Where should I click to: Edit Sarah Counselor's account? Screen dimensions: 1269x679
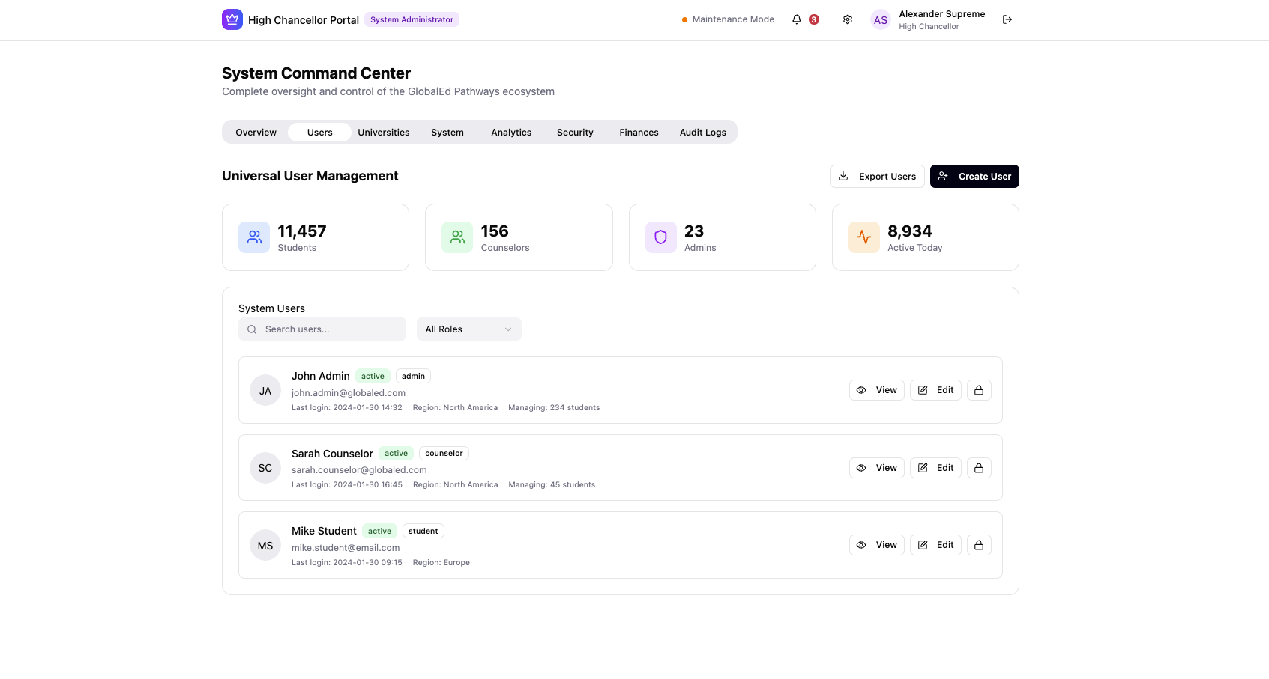(935, 468)
